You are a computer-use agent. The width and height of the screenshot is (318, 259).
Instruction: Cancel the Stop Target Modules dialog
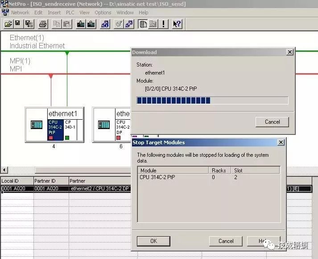pos(226,241)
